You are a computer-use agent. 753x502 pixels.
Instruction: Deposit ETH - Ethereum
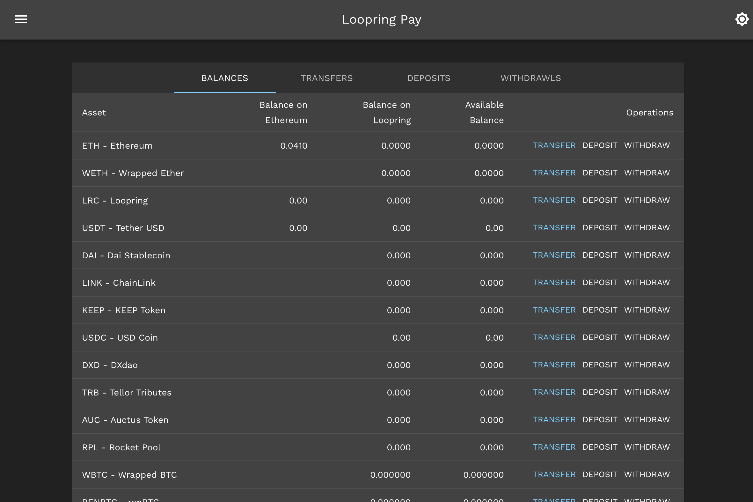coord(599,145)
